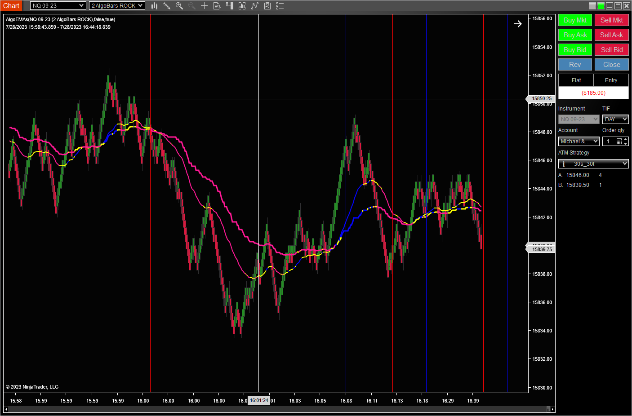The height and width of the screenshot is (416, 632).
Task: Open the disabled Chart Trader instrument dropdown
Action: point(579,119)
